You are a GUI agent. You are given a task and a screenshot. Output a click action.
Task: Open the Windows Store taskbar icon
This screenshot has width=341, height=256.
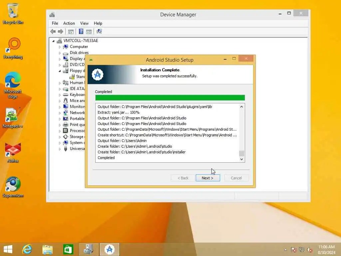tap(68, 249)
